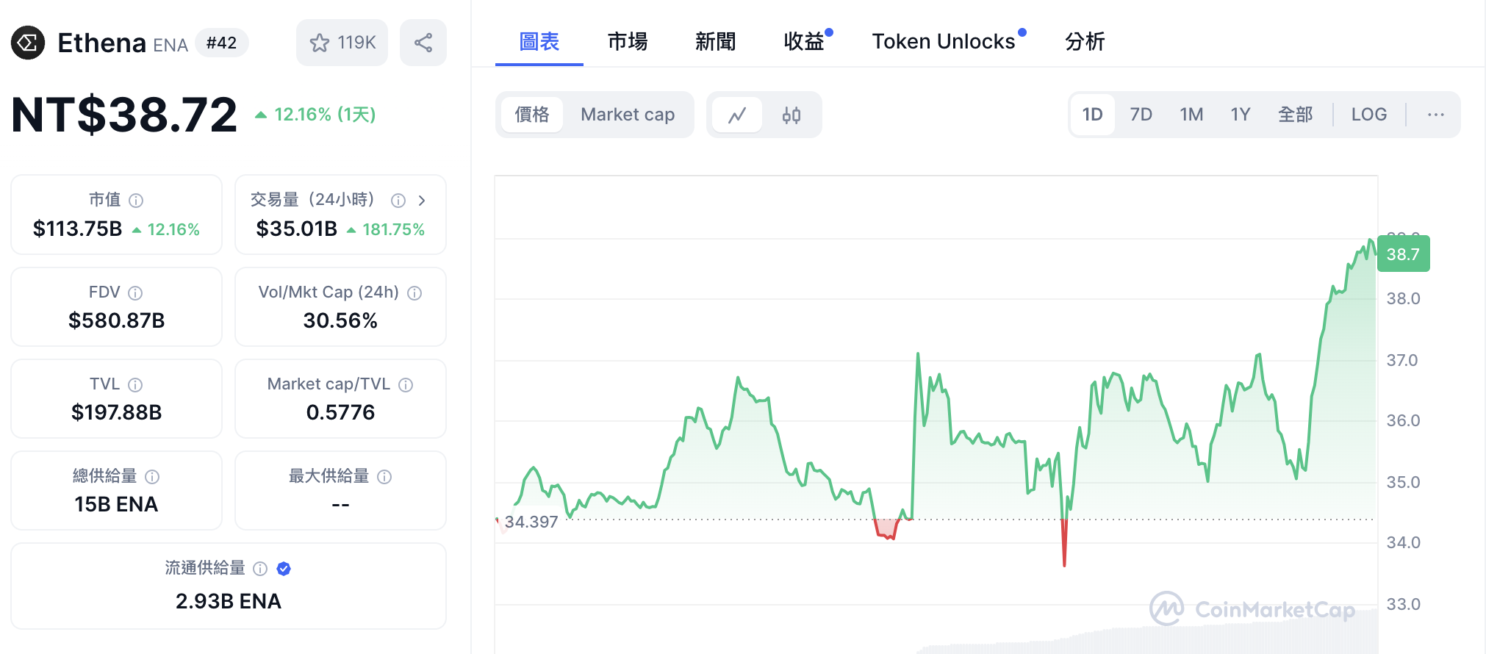Image resolution: width=1486 pixels, height=654 pixels.
Task: Toggle the 價格 display mode
Action: (x=531, y=115)
